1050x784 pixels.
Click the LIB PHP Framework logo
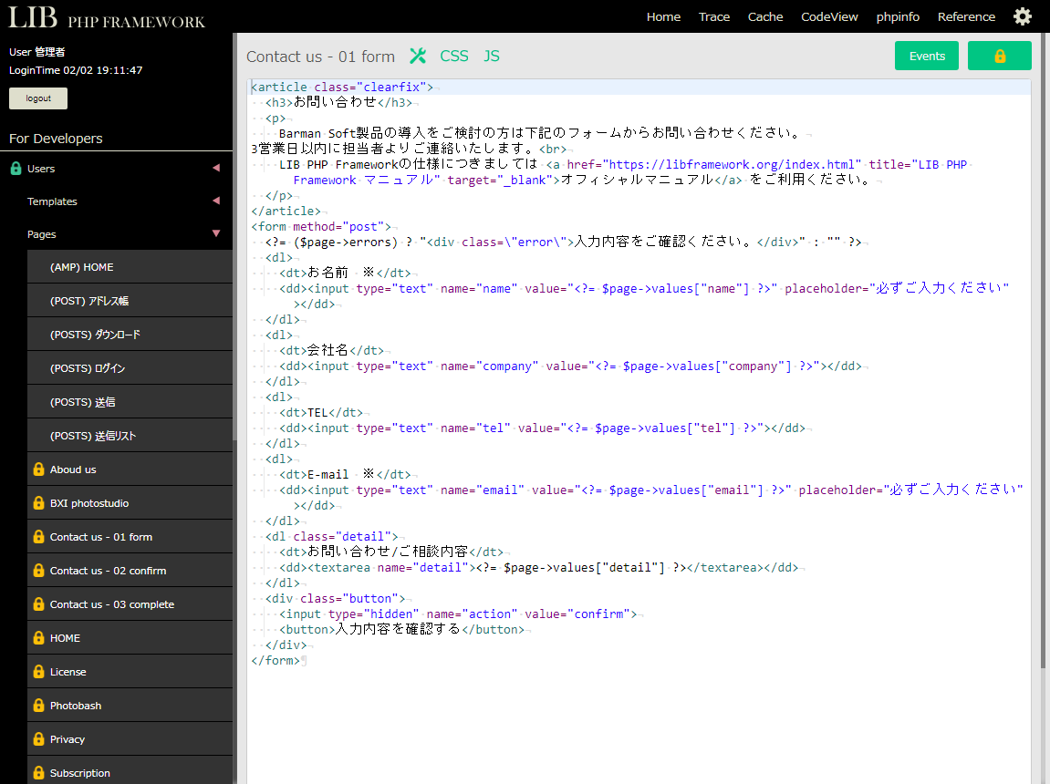[105, 16]
